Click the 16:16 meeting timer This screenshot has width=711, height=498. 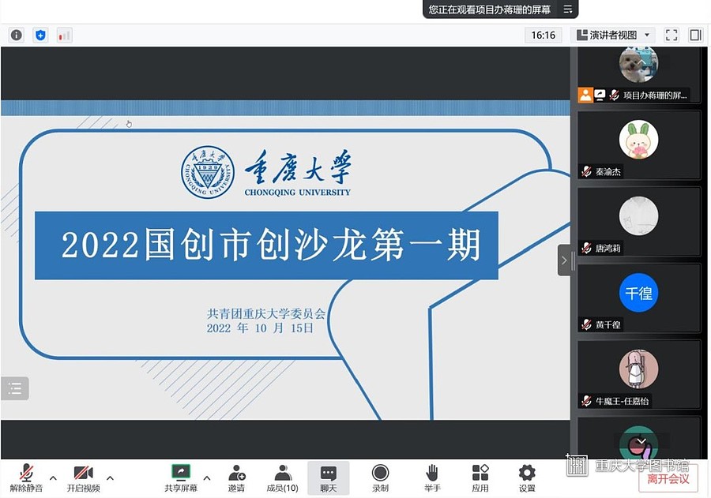coord(544,35)
